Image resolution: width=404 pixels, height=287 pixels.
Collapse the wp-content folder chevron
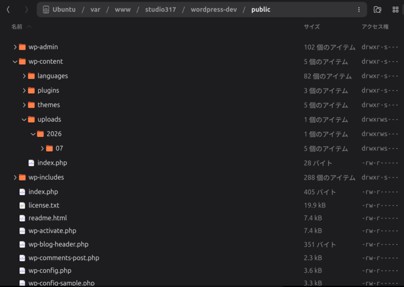click(15, 62)
